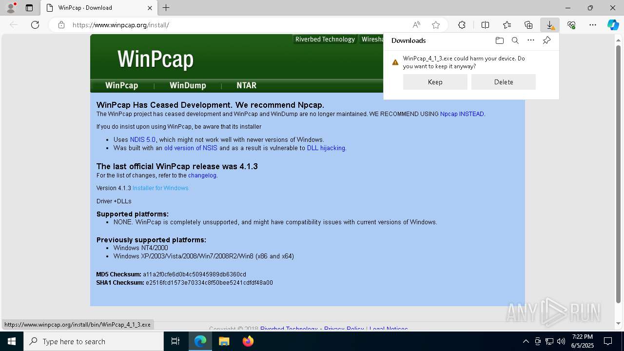624x351 pixels.
Task: Click the scroll down arrow
Action: pos(619,323)
